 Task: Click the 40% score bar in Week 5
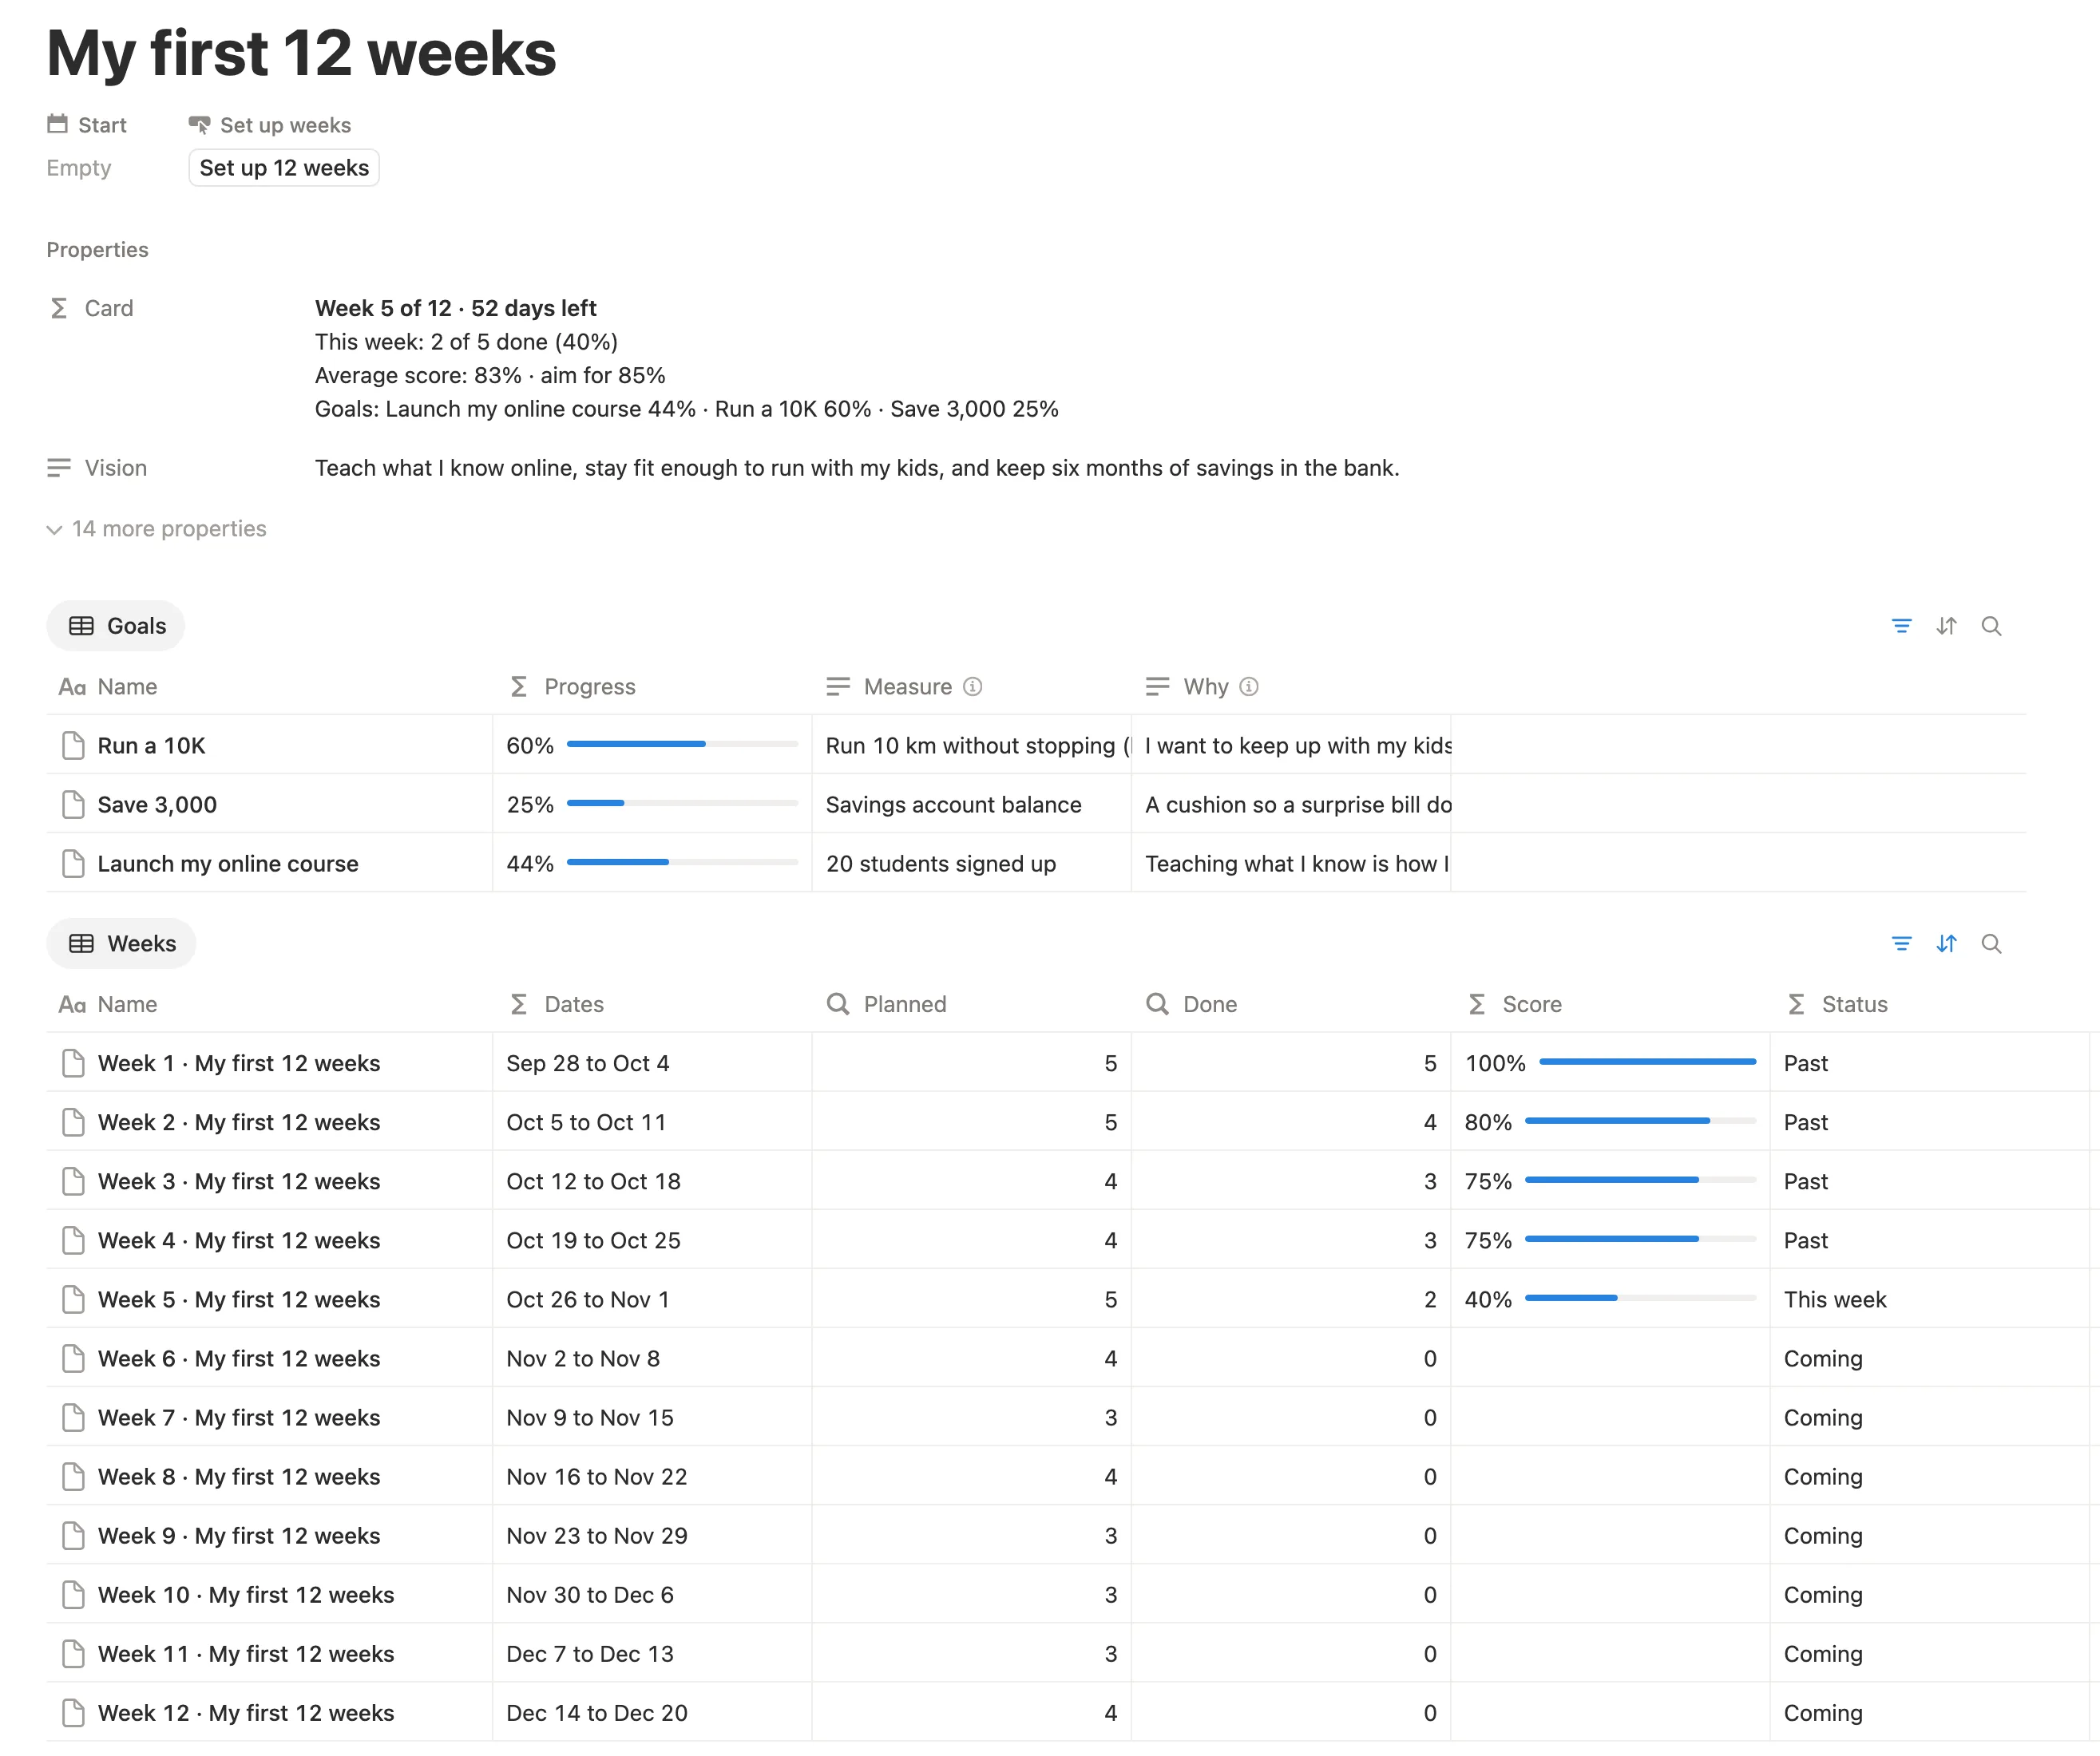pos(1640,1299)
